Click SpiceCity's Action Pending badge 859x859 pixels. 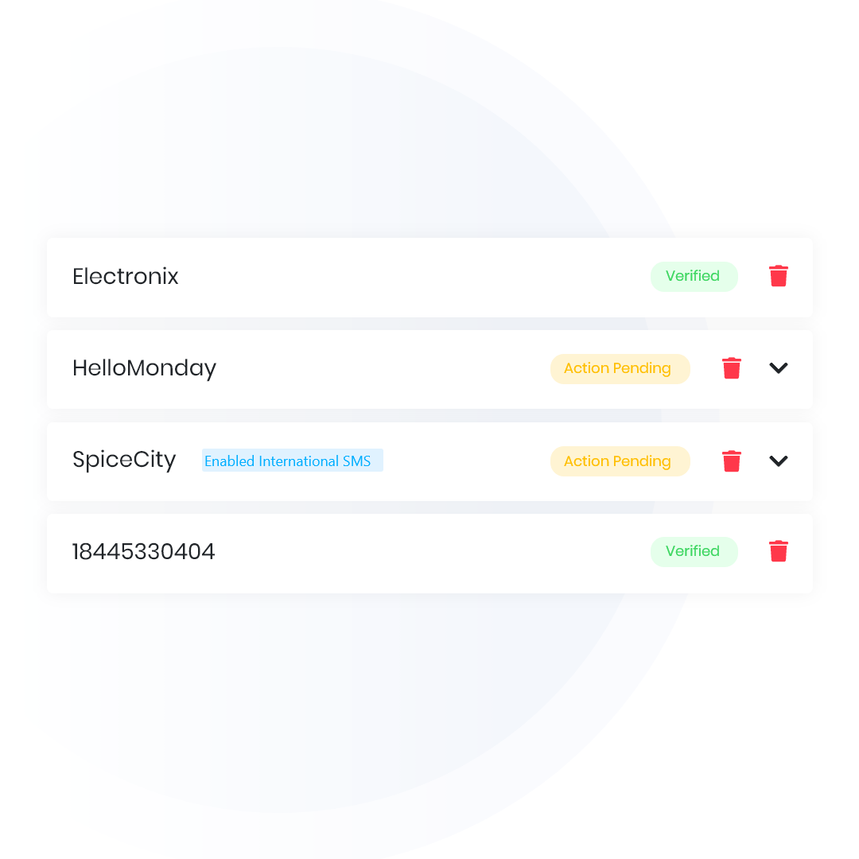coord(619,461)
